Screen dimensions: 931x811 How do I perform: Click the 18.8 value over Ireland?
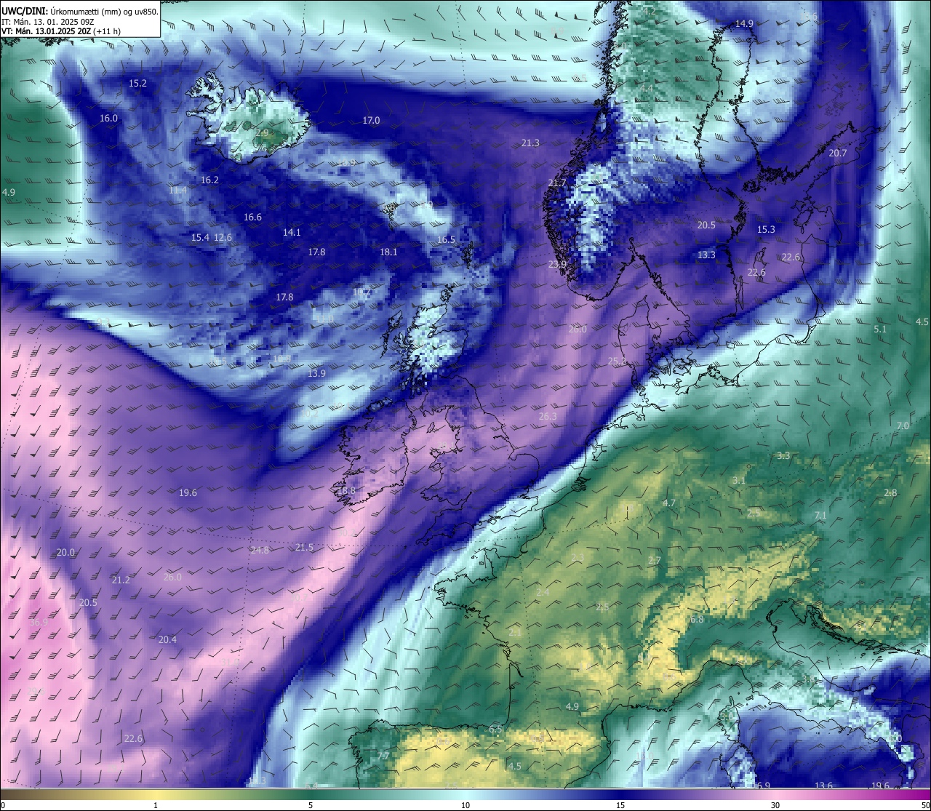click(346, 490)
